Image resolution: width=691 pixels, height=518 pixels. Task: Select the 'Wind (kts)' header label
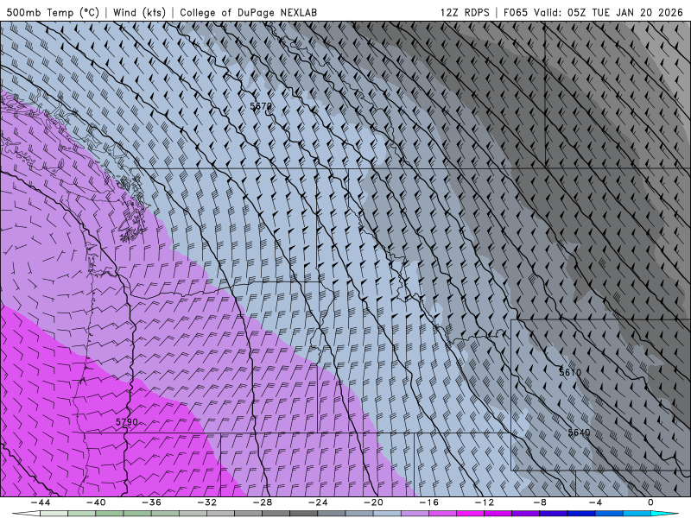point(139,12)
